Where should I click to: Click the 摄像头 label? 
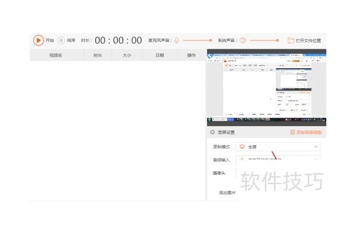[x=219, y=173]
